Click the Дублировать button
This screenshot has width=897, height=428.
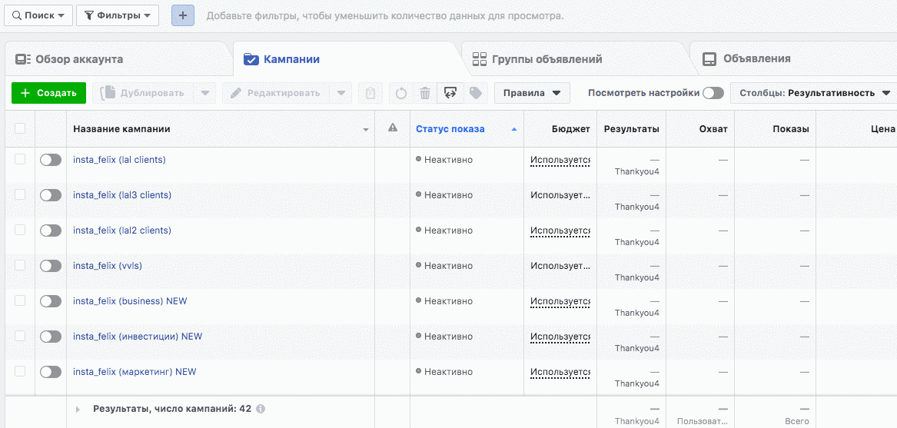coord(143,93)
